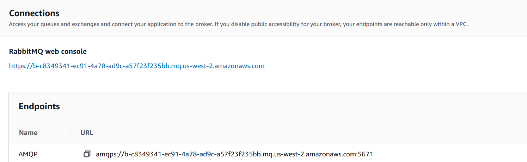The image size is (527, 162).
Task: Click empty space right of Endpoints heading
Action: pos(282,106)
